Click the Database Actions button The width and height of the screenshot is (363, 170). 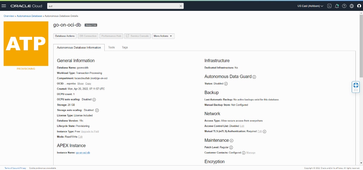(x=65, y=36)
